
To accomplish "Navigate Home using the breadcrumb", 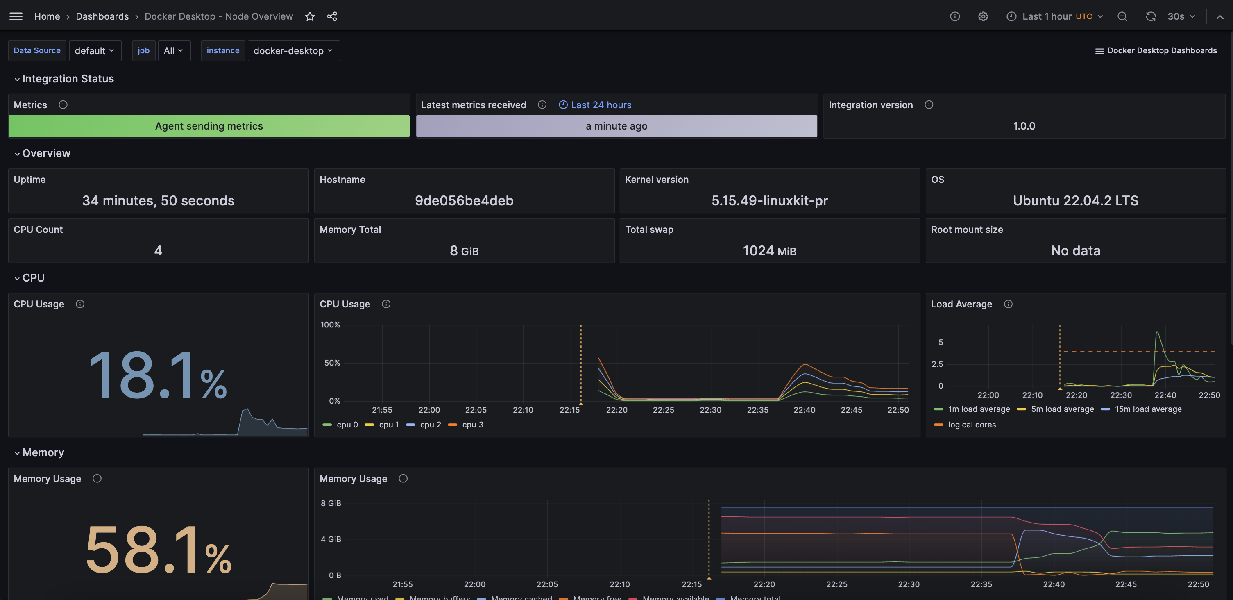I will [x=47, y=16].
